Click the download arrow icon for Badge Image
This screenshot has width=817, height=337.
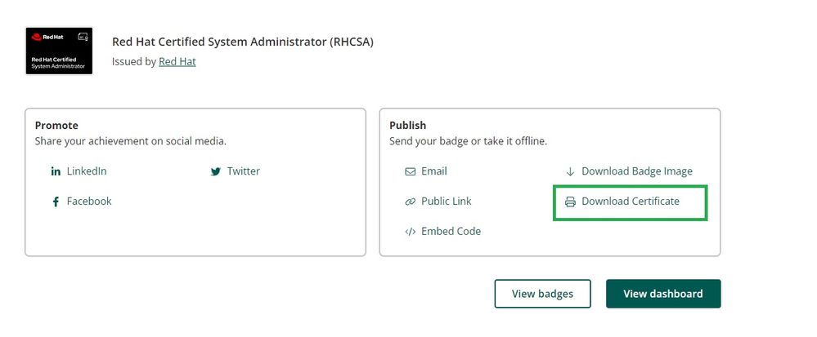(570, 171)
